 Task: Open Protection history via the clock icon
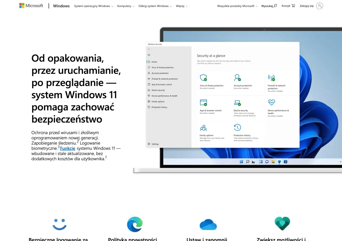(x=238, y=128)
